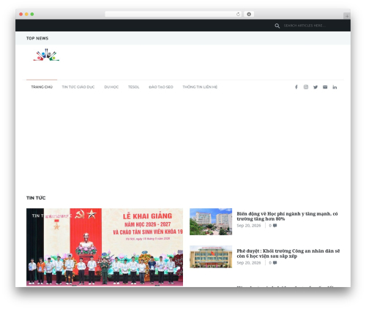
Task: Click the browser address bar
Action: coord(173,14)
